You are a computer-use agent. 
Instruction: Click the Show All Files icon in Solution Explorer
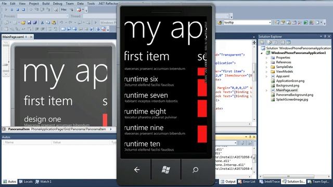click(x=270, y=43)
